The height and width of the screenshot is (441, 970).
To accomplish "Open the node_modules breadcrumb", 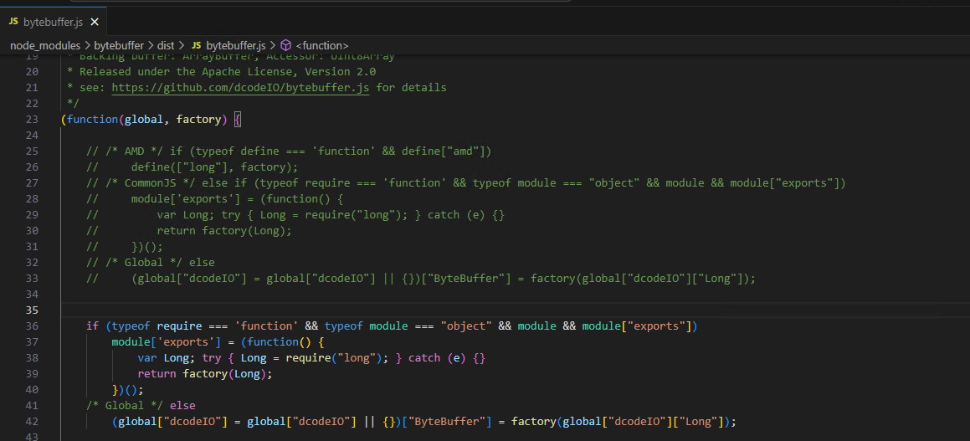I will click(x=45, y=45).
